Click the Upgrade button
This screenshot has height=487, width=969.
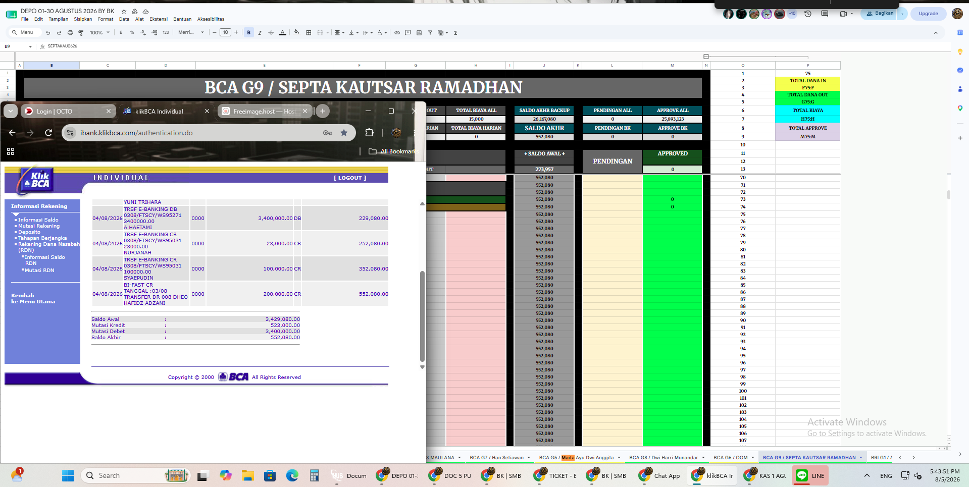pos(928,14)
